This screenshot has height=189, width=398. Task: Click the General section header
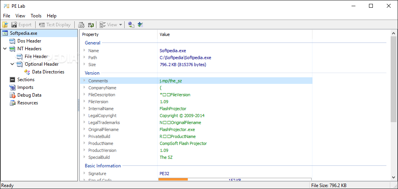tap(93, 43)
